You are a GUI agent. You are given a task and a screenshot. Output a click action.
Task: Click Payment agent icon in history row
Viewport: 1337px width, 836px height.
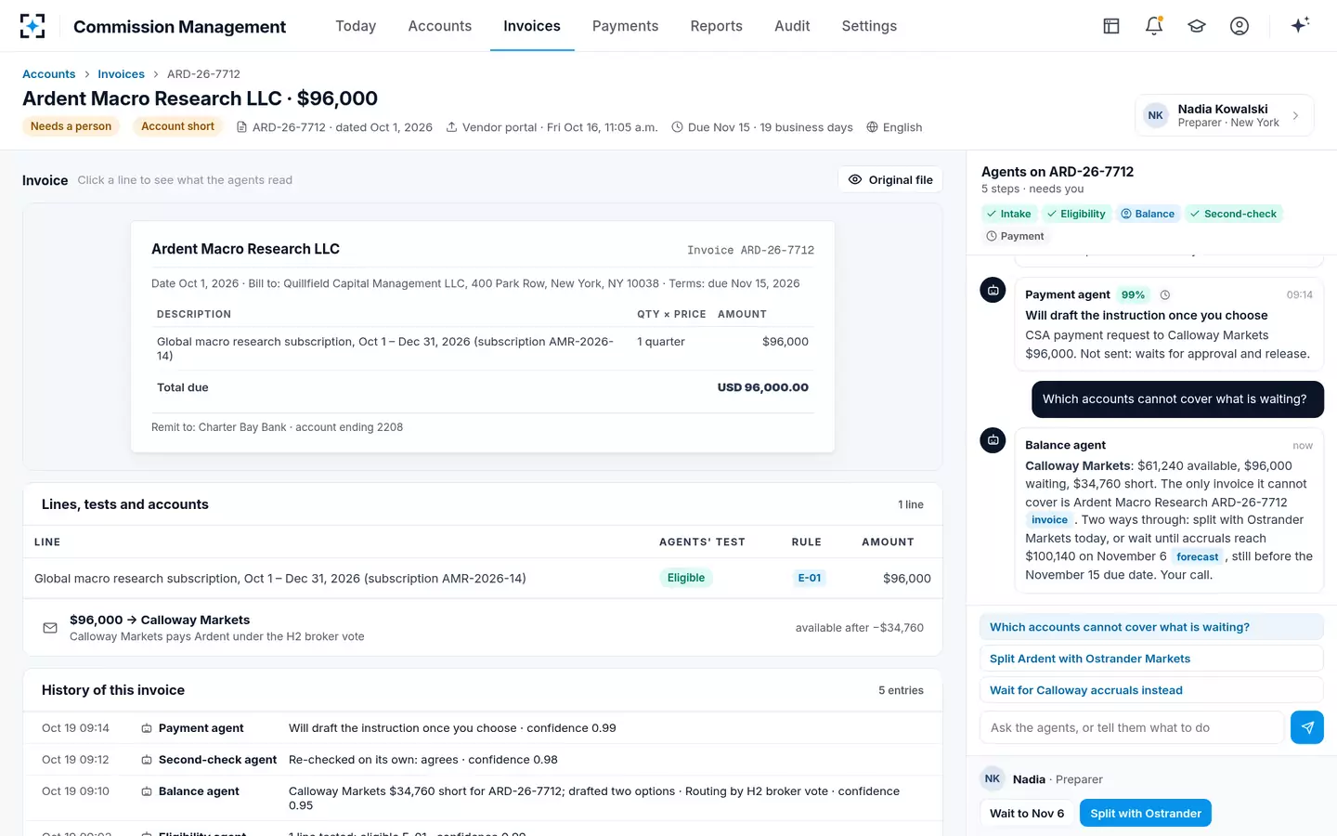(147, 728)
